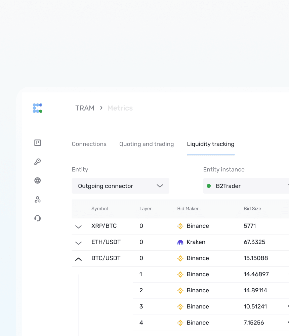Click layer number 3 cell
289x336 pixels.
point(141,306)
